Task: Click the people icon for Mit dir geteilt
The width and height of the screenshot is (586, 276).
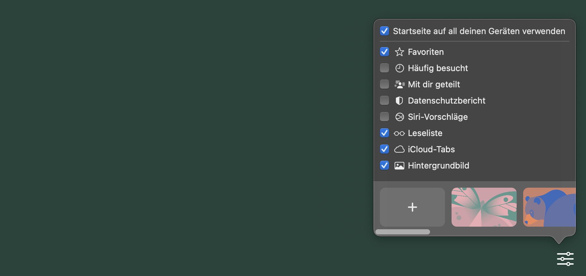Action: [399, 84]
